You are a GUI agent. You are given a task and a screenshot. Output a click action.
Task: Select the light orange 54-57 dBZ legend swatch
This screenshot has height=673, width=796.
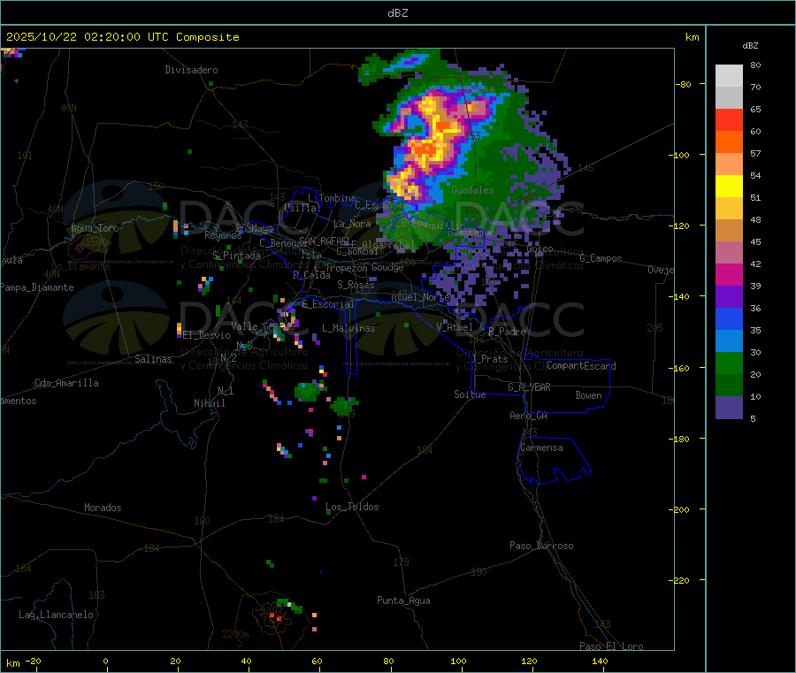(729, 164)
